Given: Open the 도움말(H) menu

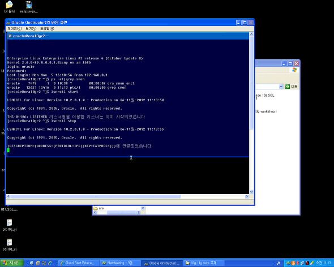Looking at the screenshot, I should tap(47, 28).
